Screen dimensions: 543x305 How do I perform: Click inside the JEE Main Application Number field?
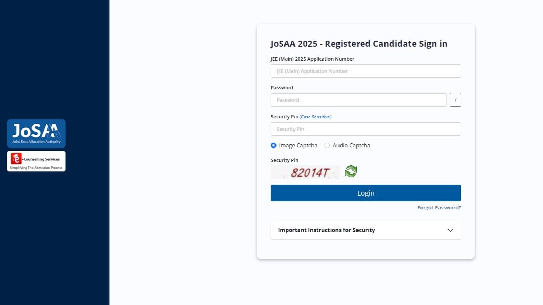[365, 71]
